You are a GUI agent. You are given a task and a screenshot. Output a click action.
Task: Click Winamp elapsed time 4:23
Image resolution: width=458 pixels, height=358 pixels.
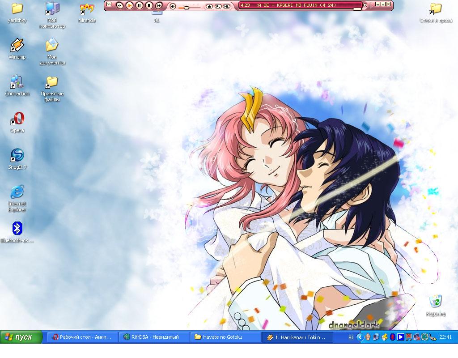pyautogui.click(x=246, y=5)
